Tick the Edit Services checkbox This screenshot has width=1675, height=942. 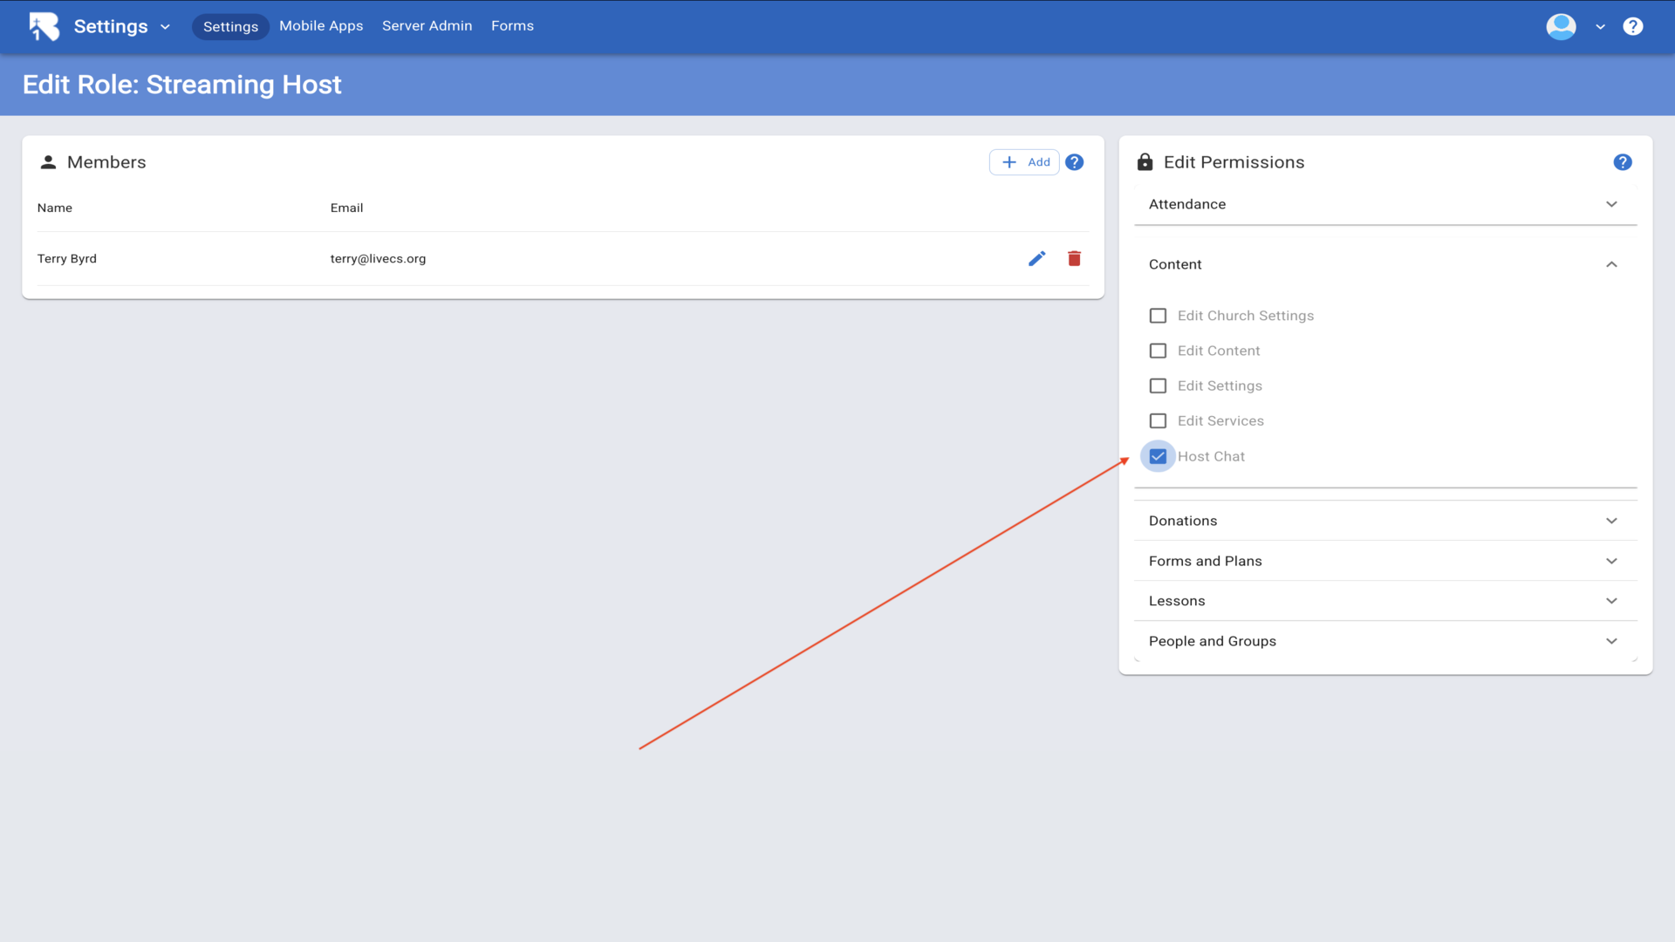(x=1158, y=421)
